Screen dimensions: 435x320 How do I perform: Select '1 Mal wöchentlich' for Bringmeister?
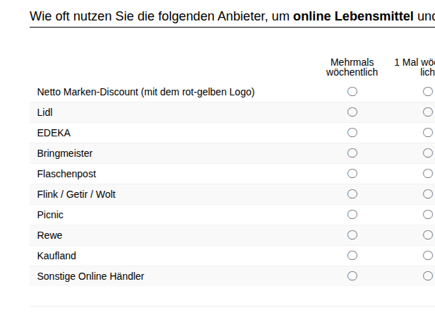pyautogui.click(x=427, y=153)
